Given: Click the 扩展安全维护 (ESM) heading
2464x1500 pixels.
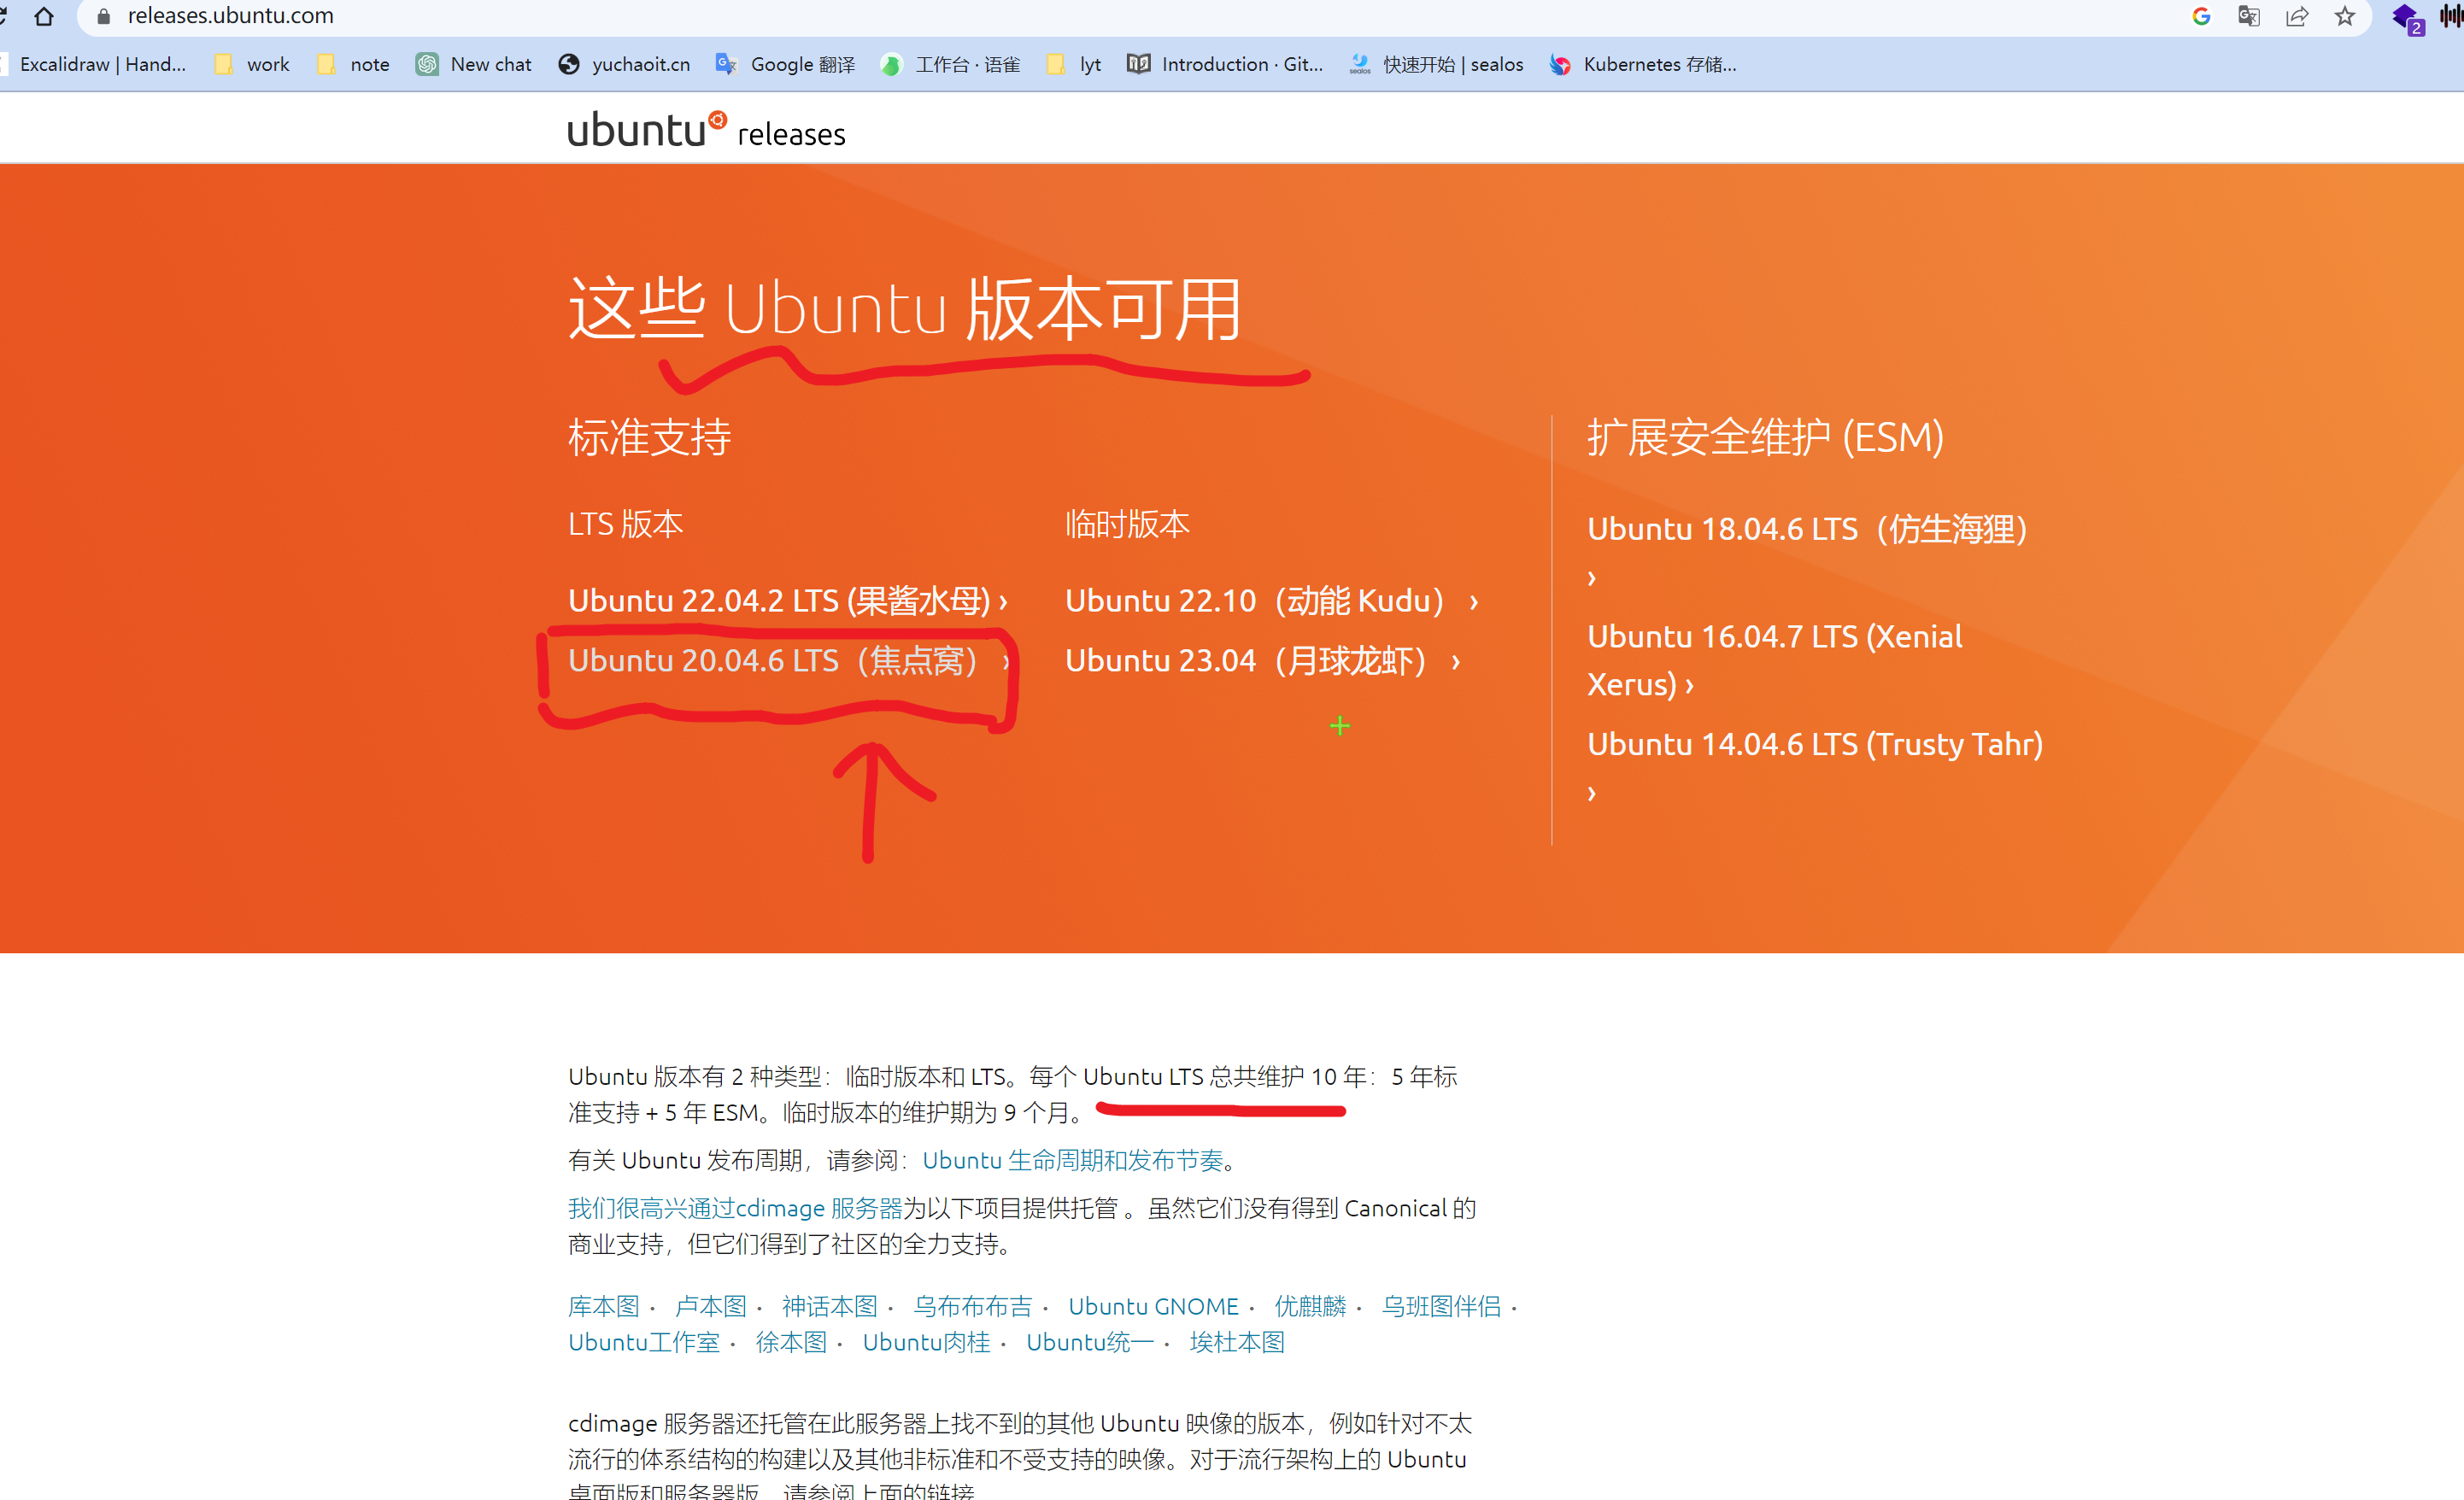Looking at the screenshot, I should point(1765,438).
